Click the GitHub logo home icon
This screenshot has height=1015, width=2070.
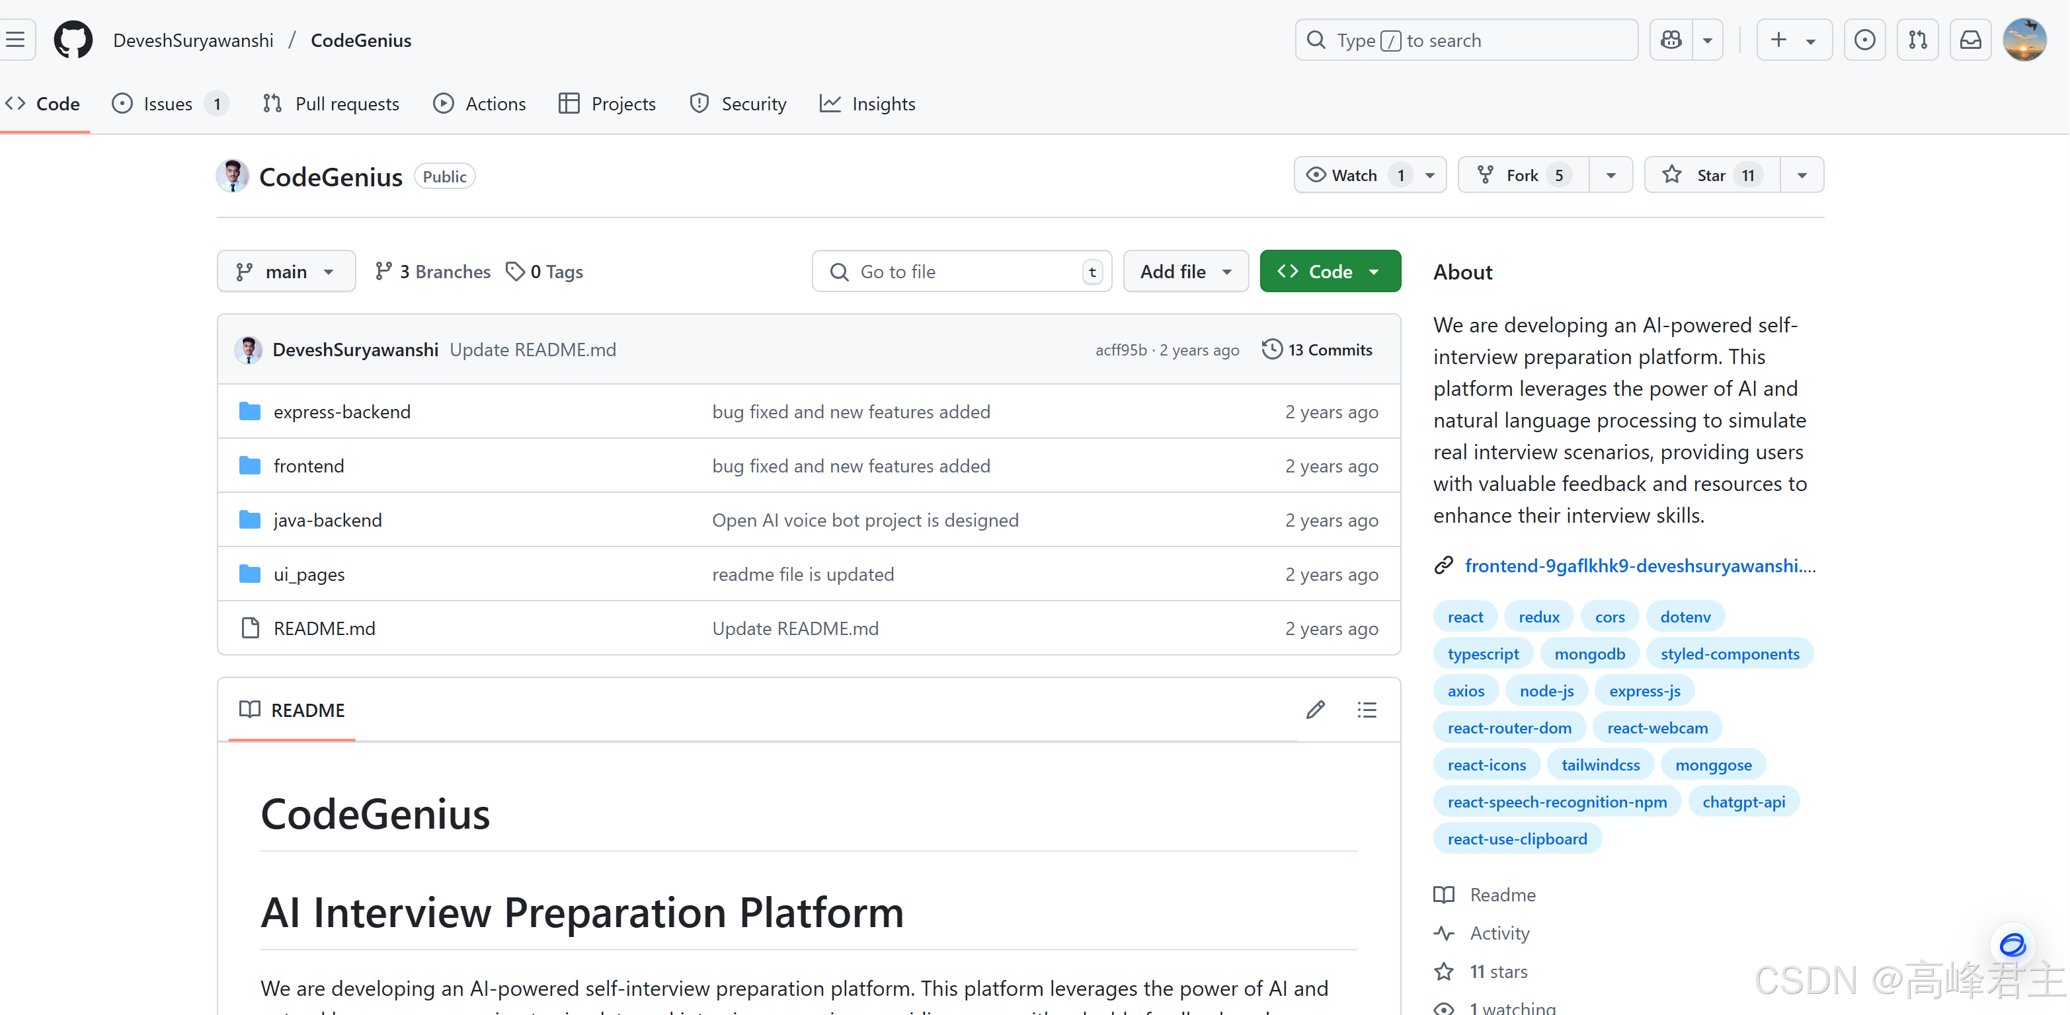coord(72,40)
